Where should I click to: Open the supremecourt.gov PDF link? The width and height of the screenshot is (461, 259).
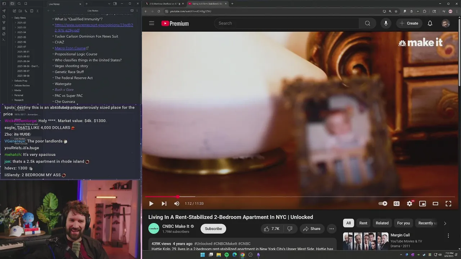(x=94, y=28)
